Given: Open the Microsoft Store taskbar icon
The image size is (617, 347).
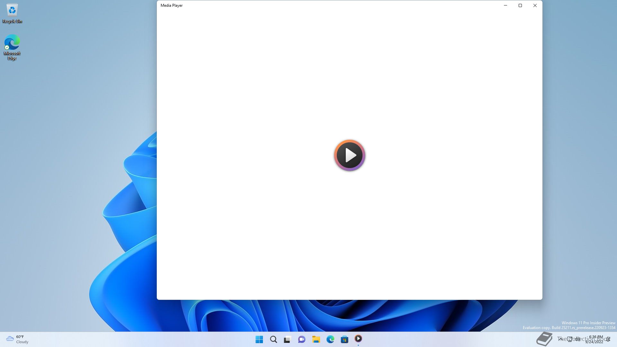Looking at the screenshot, I should point(344,339).
